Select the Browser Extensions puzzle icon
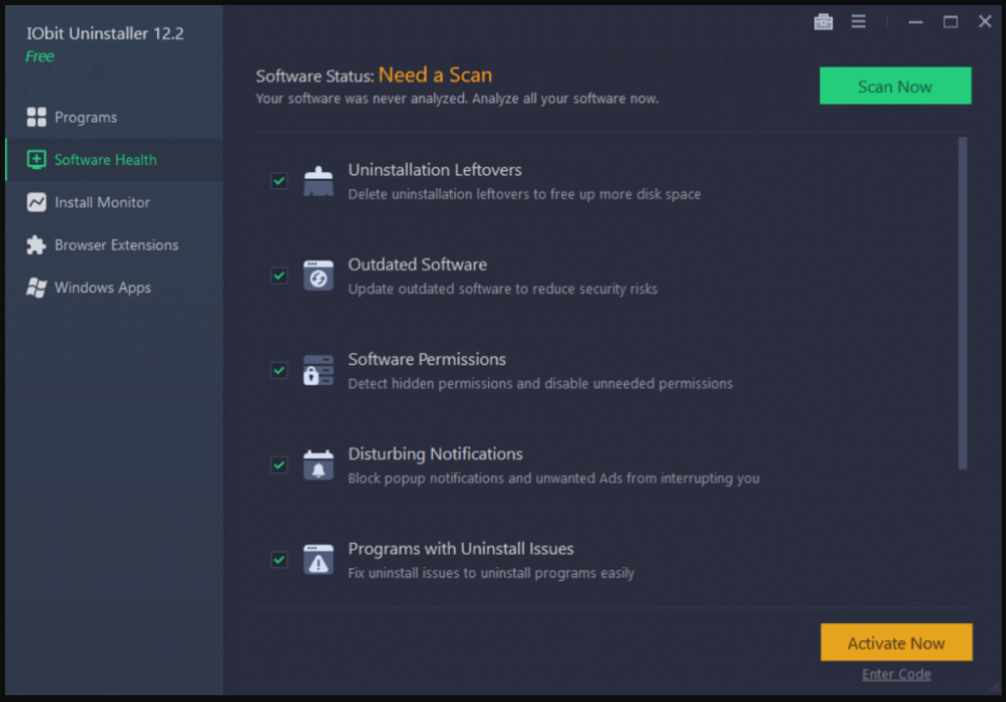 click(35, 245)
